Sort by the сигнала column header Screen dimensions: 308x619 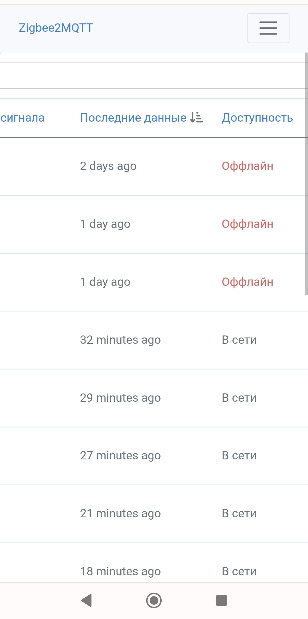[22, 118]
